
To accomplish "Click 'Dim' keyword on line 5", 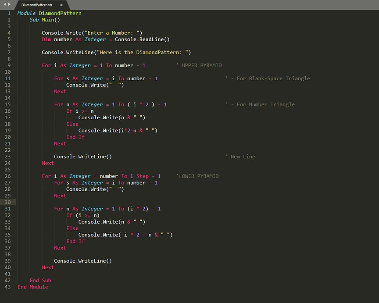I will point(46,39).
